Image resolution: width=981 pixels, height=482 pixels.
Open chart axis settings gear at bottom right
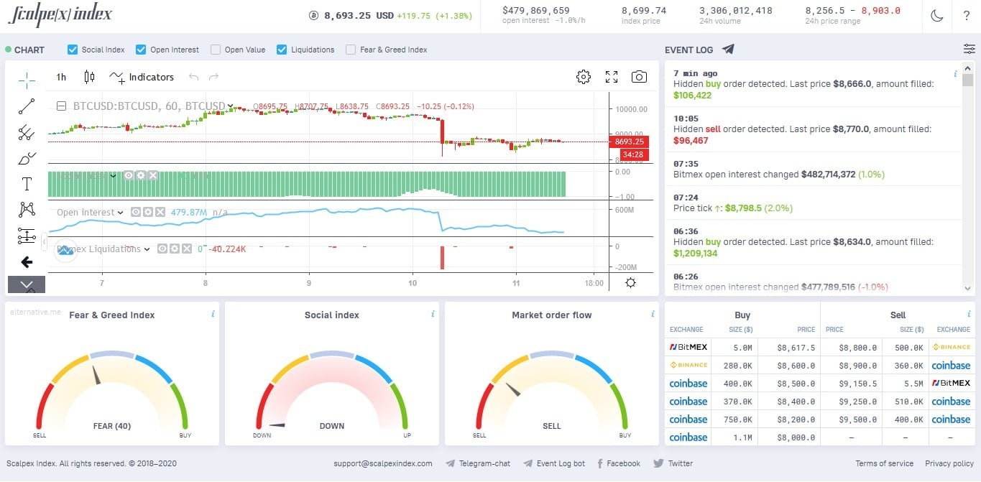[x=630, y=282]
